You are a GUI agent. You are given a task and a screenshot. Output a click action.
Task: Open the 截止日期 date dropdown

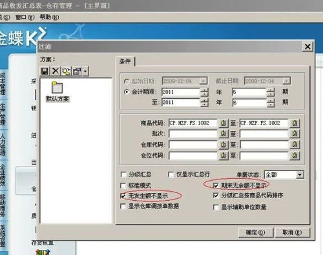pos(286,81)
